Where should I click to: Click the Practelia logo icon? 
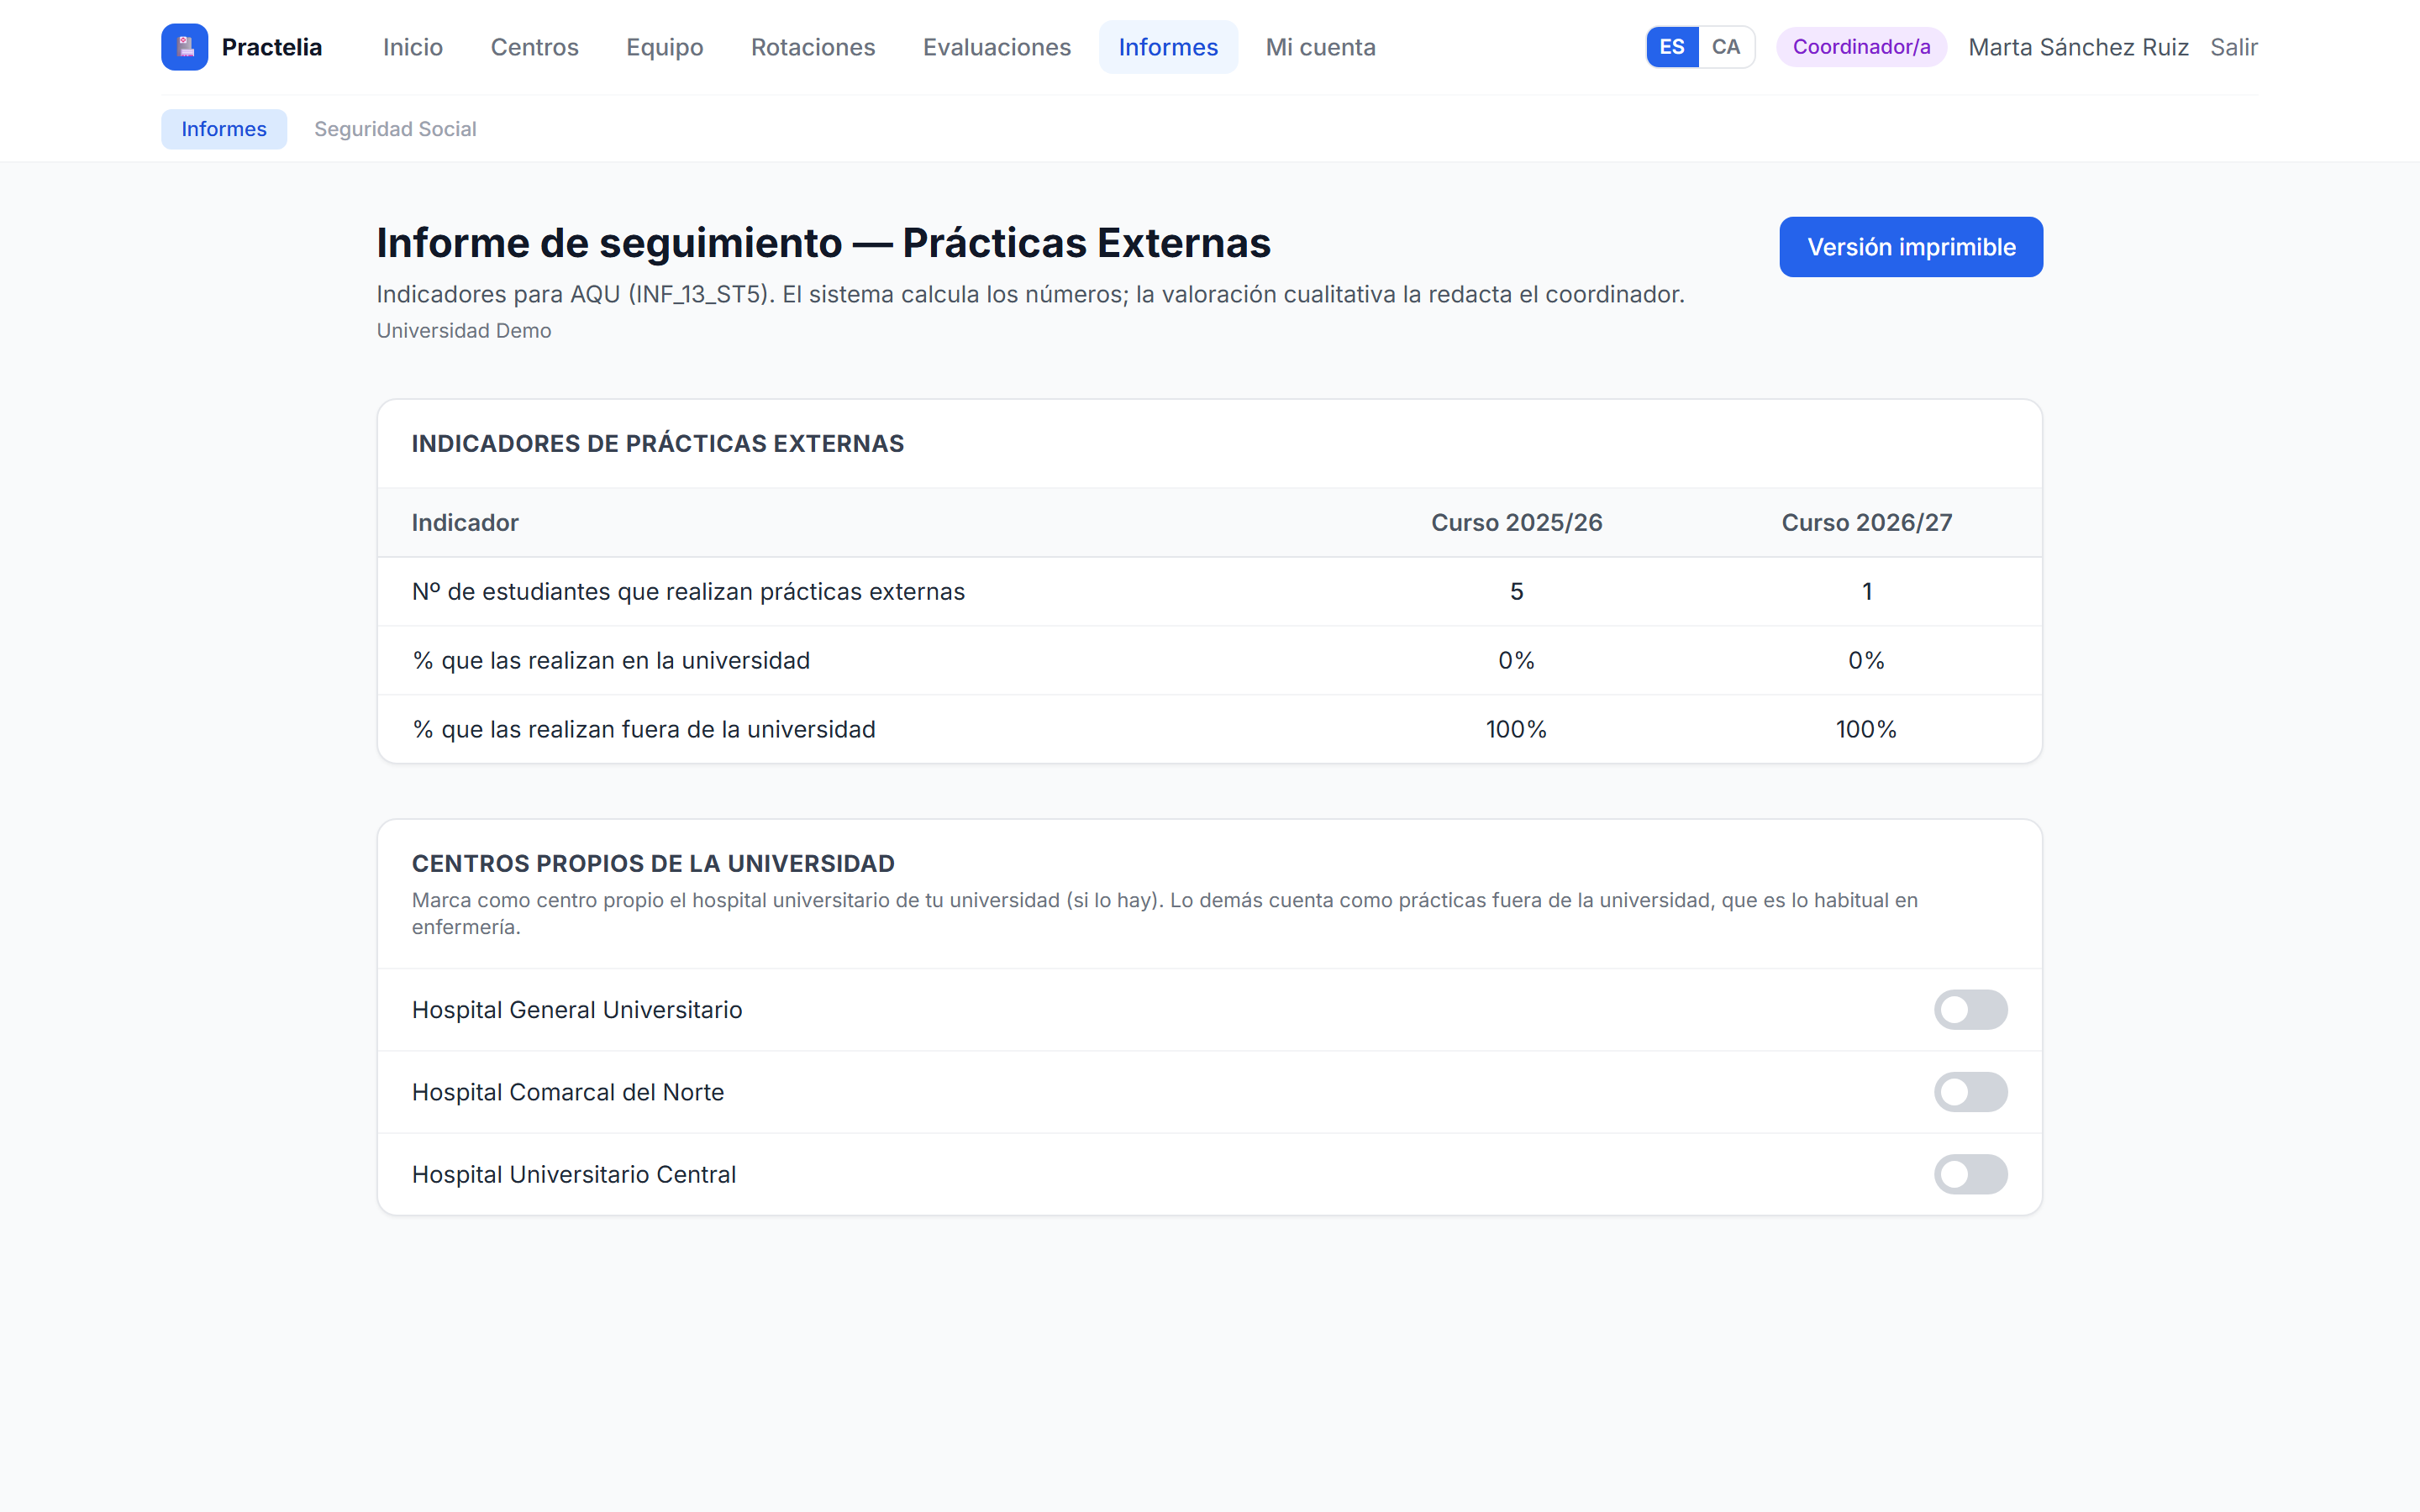point(185,47)
